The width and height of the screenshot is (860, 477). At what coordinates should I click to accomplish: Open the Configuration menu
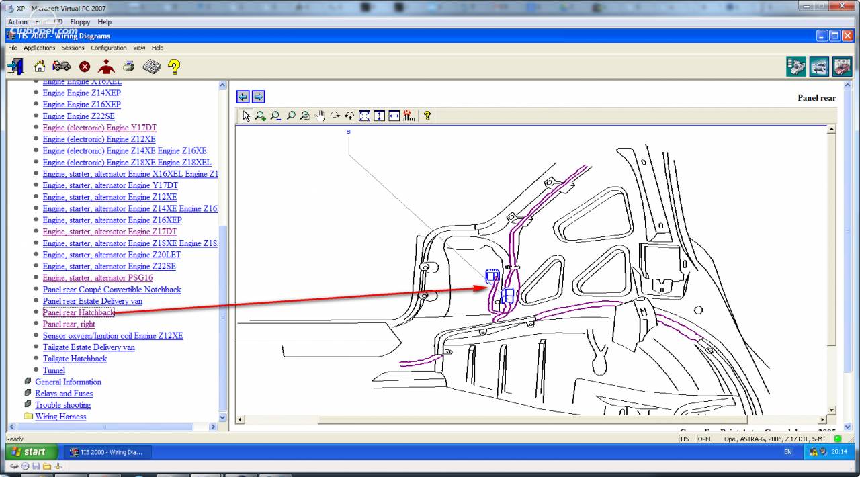pyautogui.click(x=109, y=48)
